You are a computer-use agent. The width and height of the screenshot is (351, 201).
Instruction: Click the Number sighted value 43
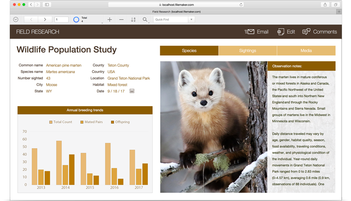tap(48, 78)
